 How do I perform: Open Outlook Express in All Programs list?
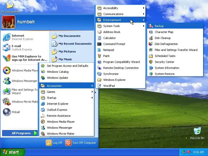[67, 110]
